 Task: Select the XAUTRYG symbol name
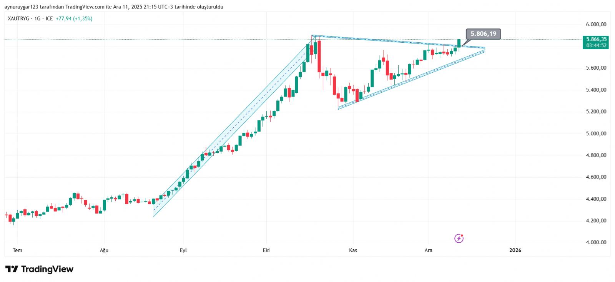[x=18, y=18]
